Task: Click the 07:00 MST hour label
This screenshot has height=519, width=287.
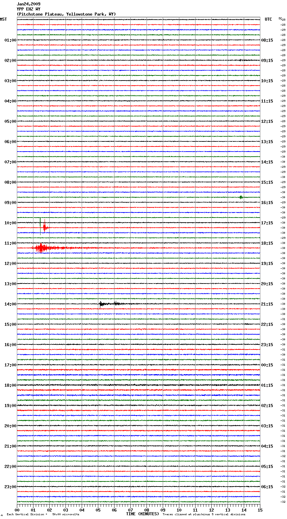Action: 10,162
